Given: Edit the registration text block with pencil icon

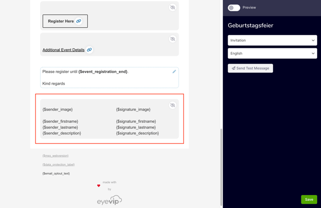Looking at the screenshot, I should (174, 72).
